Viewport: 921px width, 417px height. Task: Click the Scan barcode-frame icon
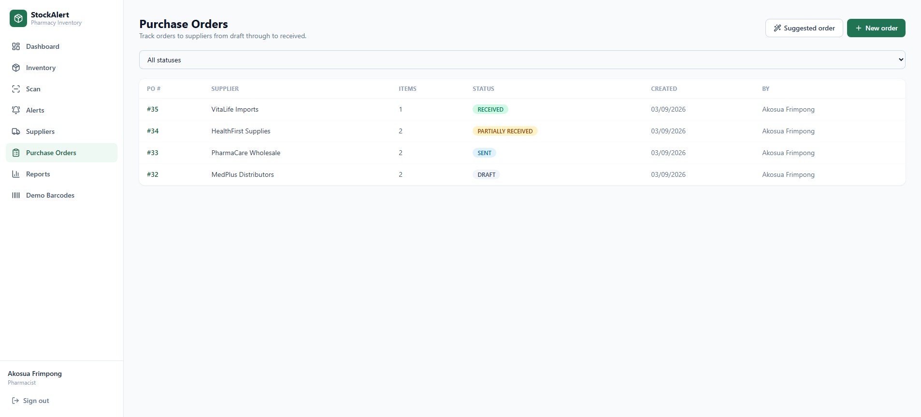(x=16, y=89)
